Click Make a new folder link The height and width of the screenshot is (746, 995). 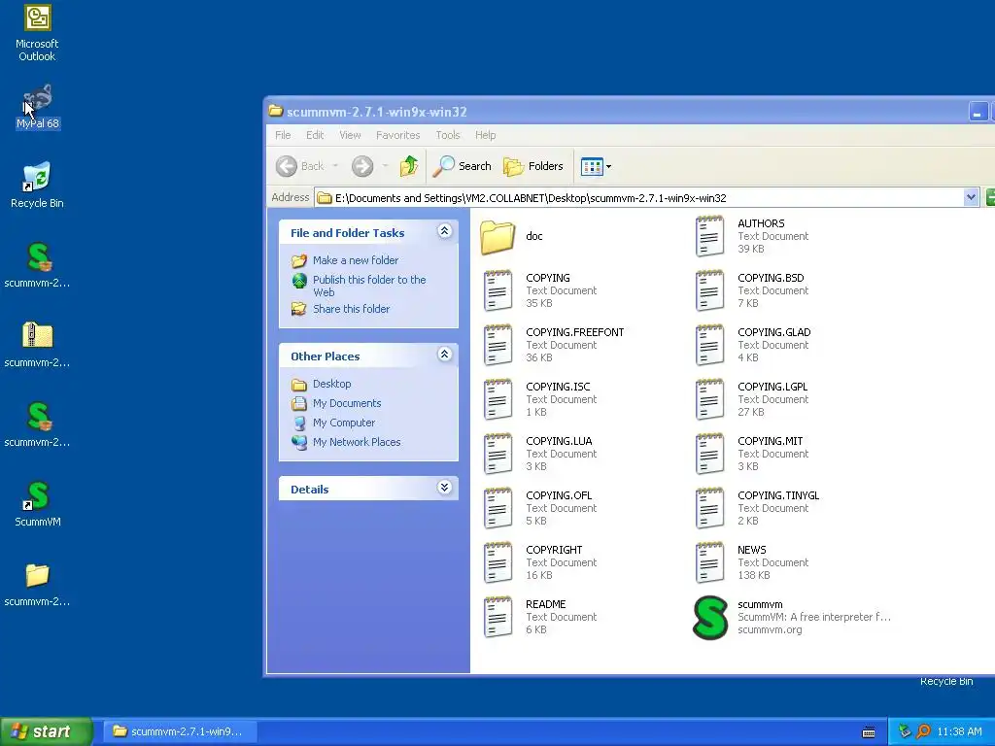click(356, 260)
